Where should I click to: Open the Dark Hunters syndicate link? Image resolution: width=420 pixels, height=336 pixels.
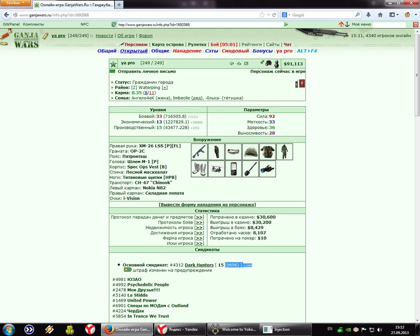(199, 265)
